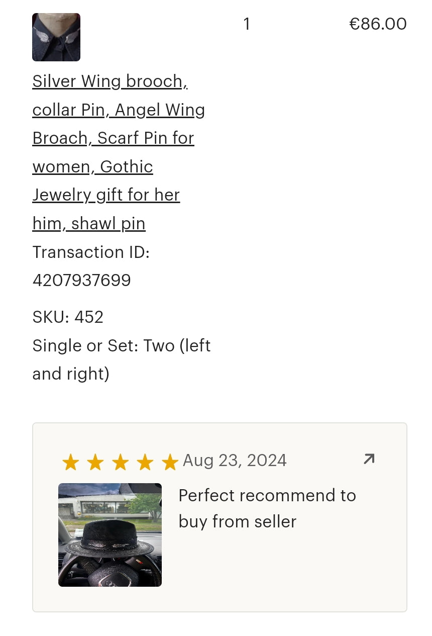Open the silver wing brooch product thumbnail
This screenshot has height=636, width=432.
point(56,37)
